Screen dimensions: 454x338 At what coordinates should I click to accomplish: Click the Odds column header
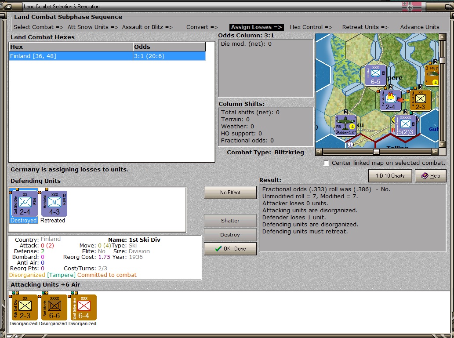pos(169,47)
